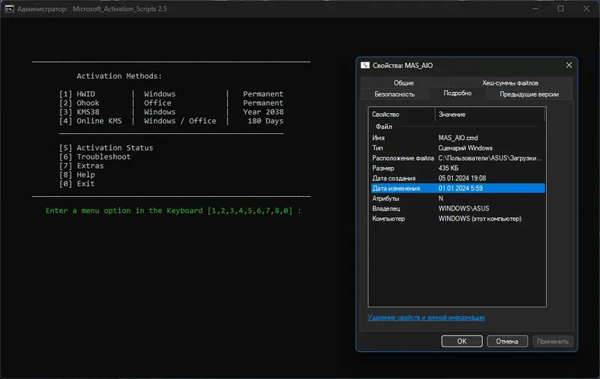Select the Подробно tab
Viewport: 600px width, 379px height.
click(x=457, y=94)
